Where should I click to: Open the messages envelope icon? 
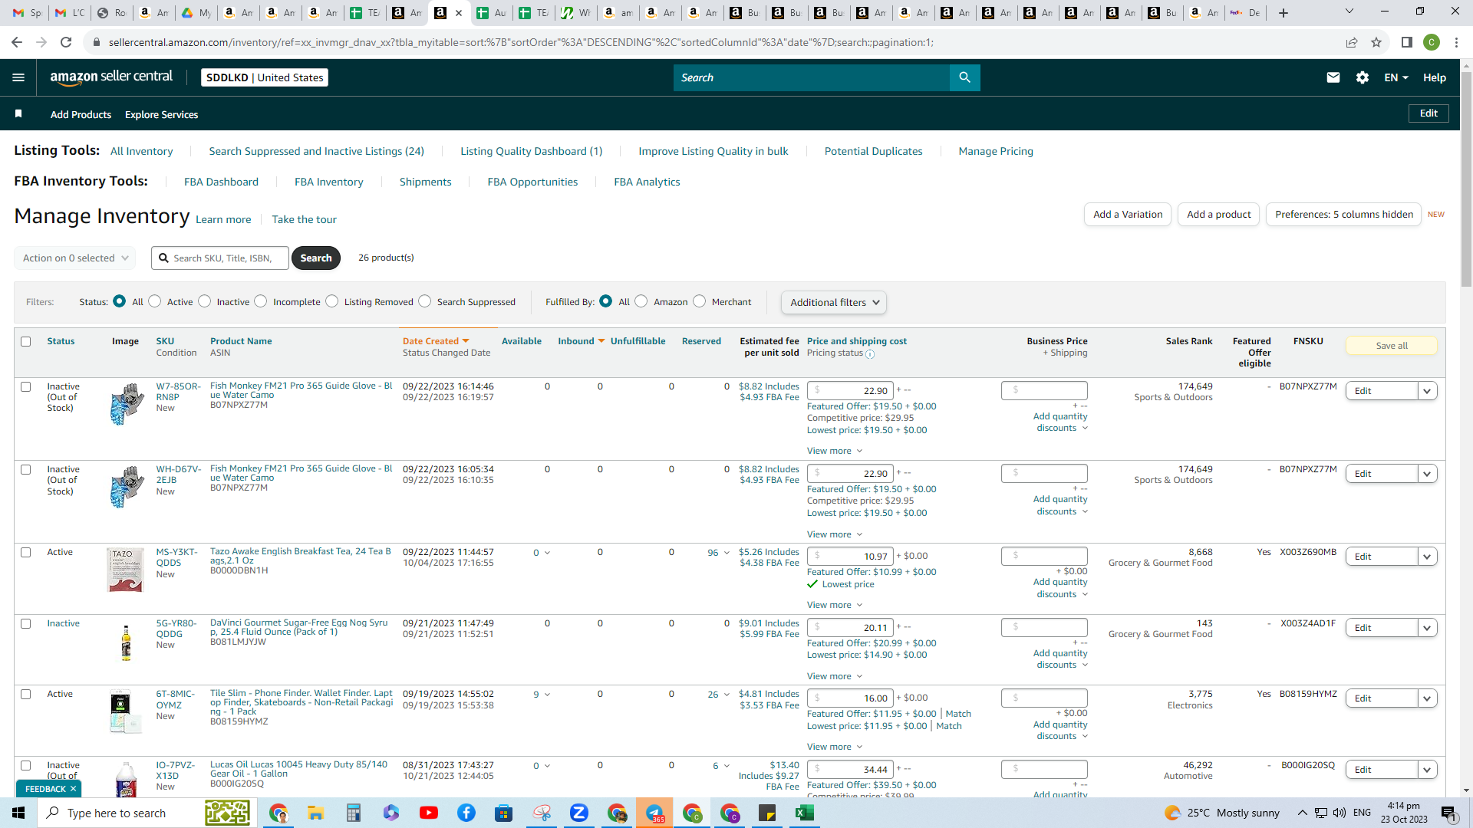pyautogui.click(x=1333, y=77)
